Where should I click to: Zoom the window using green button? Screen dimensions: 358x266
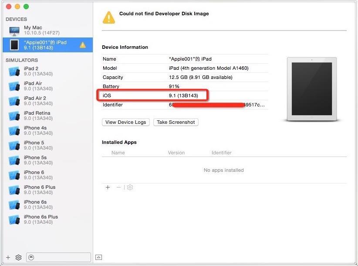tap(26, 7)
